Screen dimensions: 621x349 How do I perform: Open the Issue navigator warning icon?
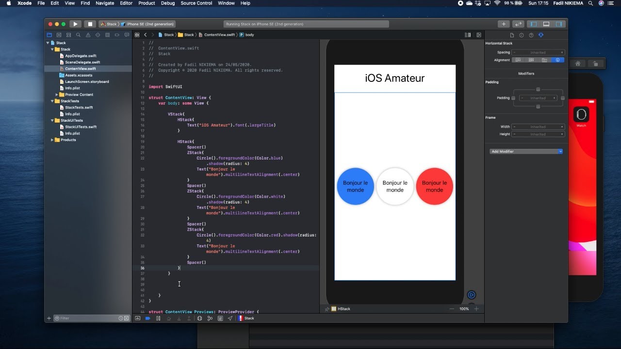pos(88,35)
